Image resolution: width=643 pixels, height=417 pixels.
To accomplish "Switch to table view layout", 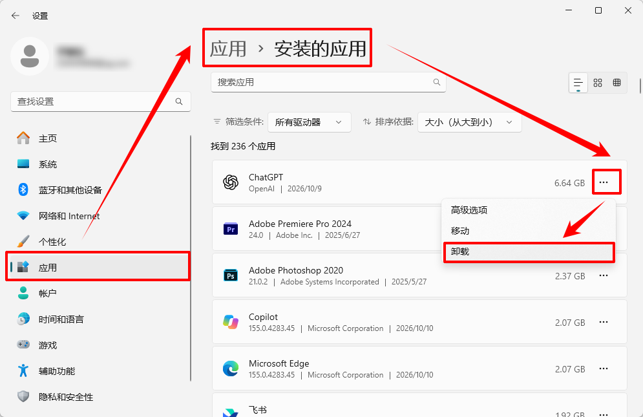I will [x=617, y=83].
